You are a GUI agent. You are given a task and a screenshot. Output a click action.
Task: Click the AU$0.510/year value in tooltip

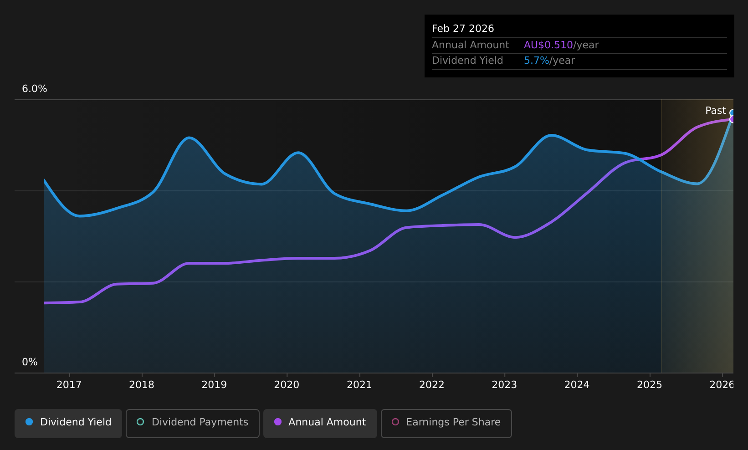pyautogui.click(x=561, y=45)
